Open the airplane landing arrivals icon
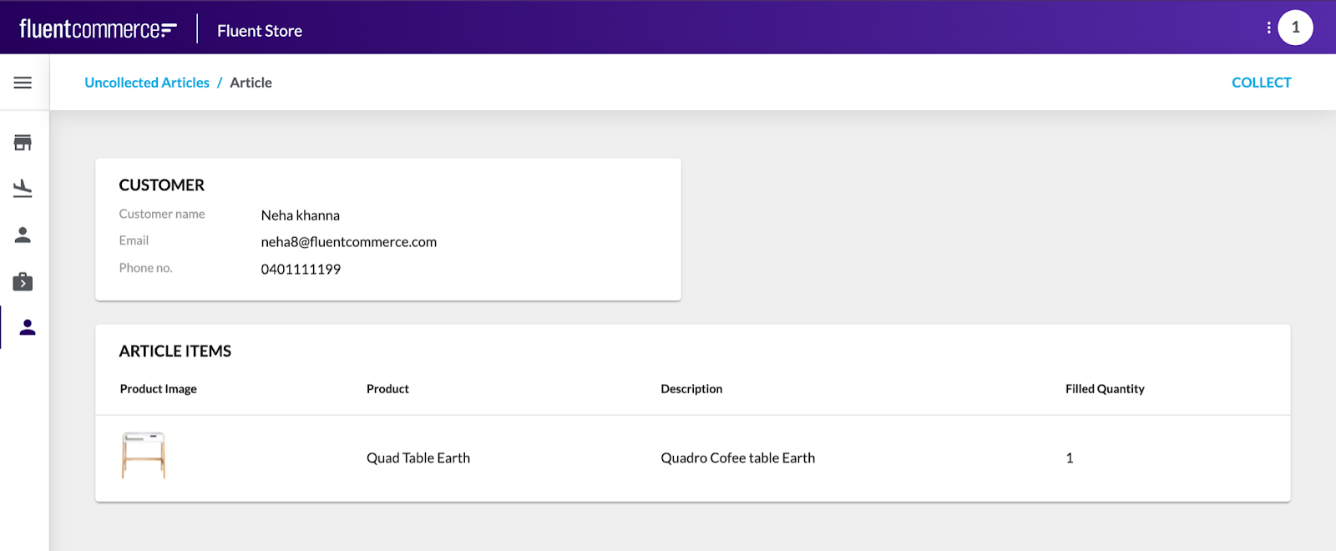Screen dimensions: 1336x551 click(23, 189)
